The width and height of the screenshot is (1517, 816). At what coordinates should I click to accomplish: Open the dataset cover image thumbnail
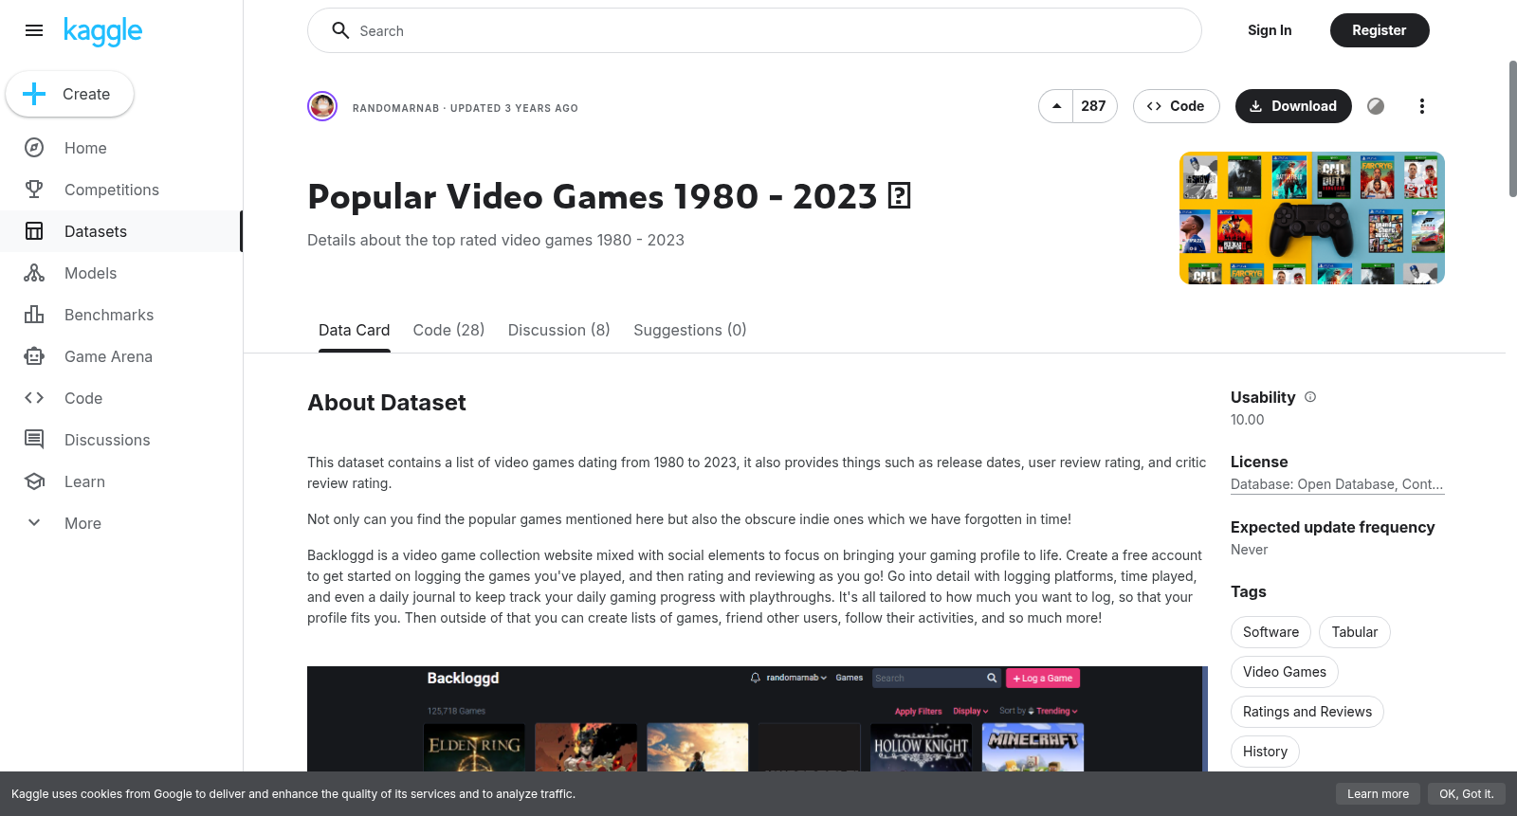1312,218
